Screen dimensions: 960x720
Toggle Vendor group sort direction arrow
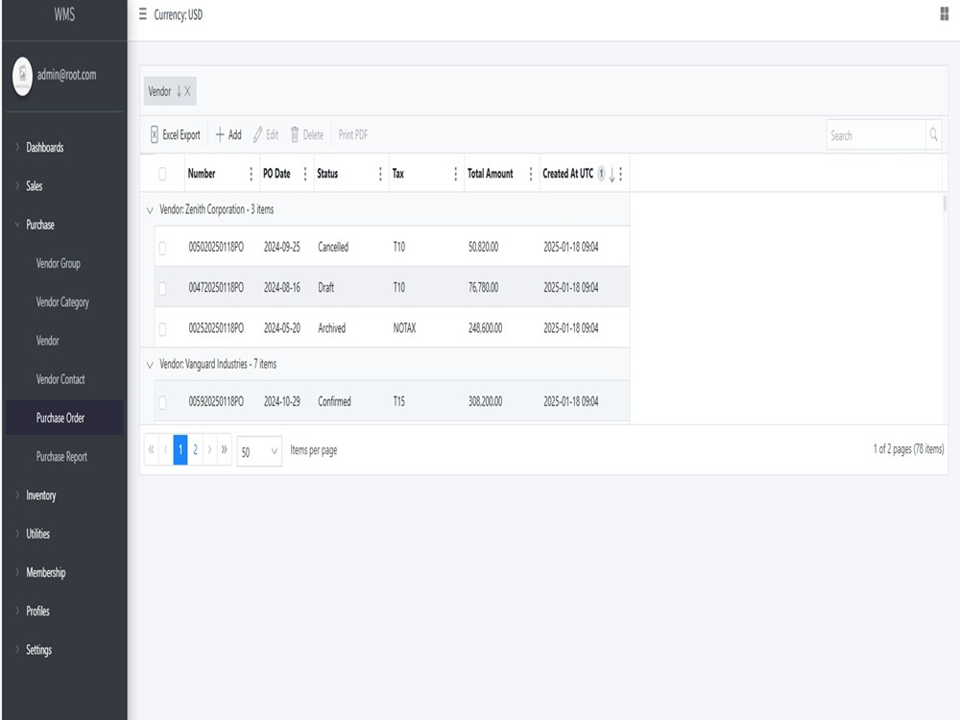(179, 91)
